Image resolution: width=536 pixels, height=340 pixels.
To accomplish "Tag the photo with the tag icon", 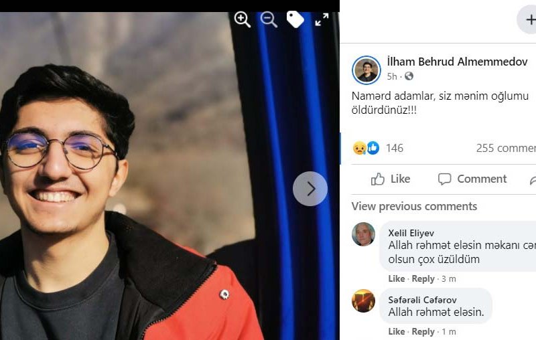I will 295,19.
